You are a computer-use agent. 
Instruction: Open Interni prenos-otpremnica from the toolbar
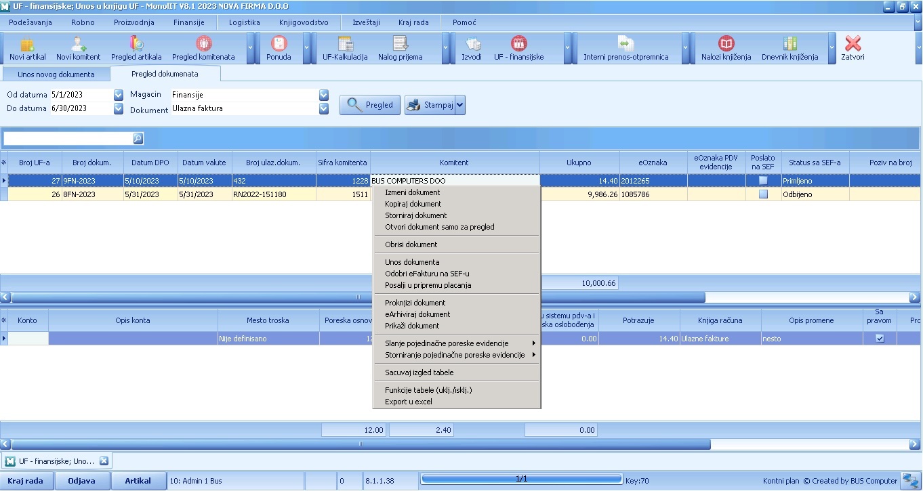click(x=626, y=49)
